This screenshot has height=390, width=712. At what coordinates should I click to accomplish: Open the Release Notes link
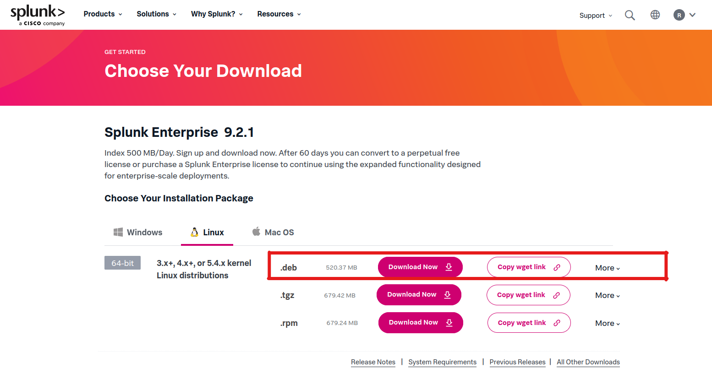point(373,362)
